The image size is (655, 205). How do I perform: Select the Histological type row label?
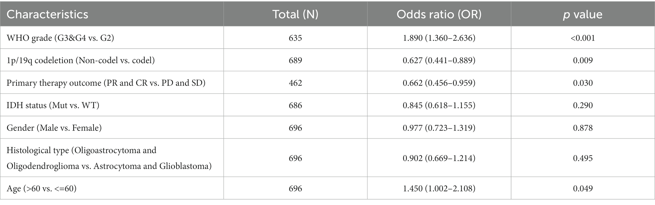109,158
